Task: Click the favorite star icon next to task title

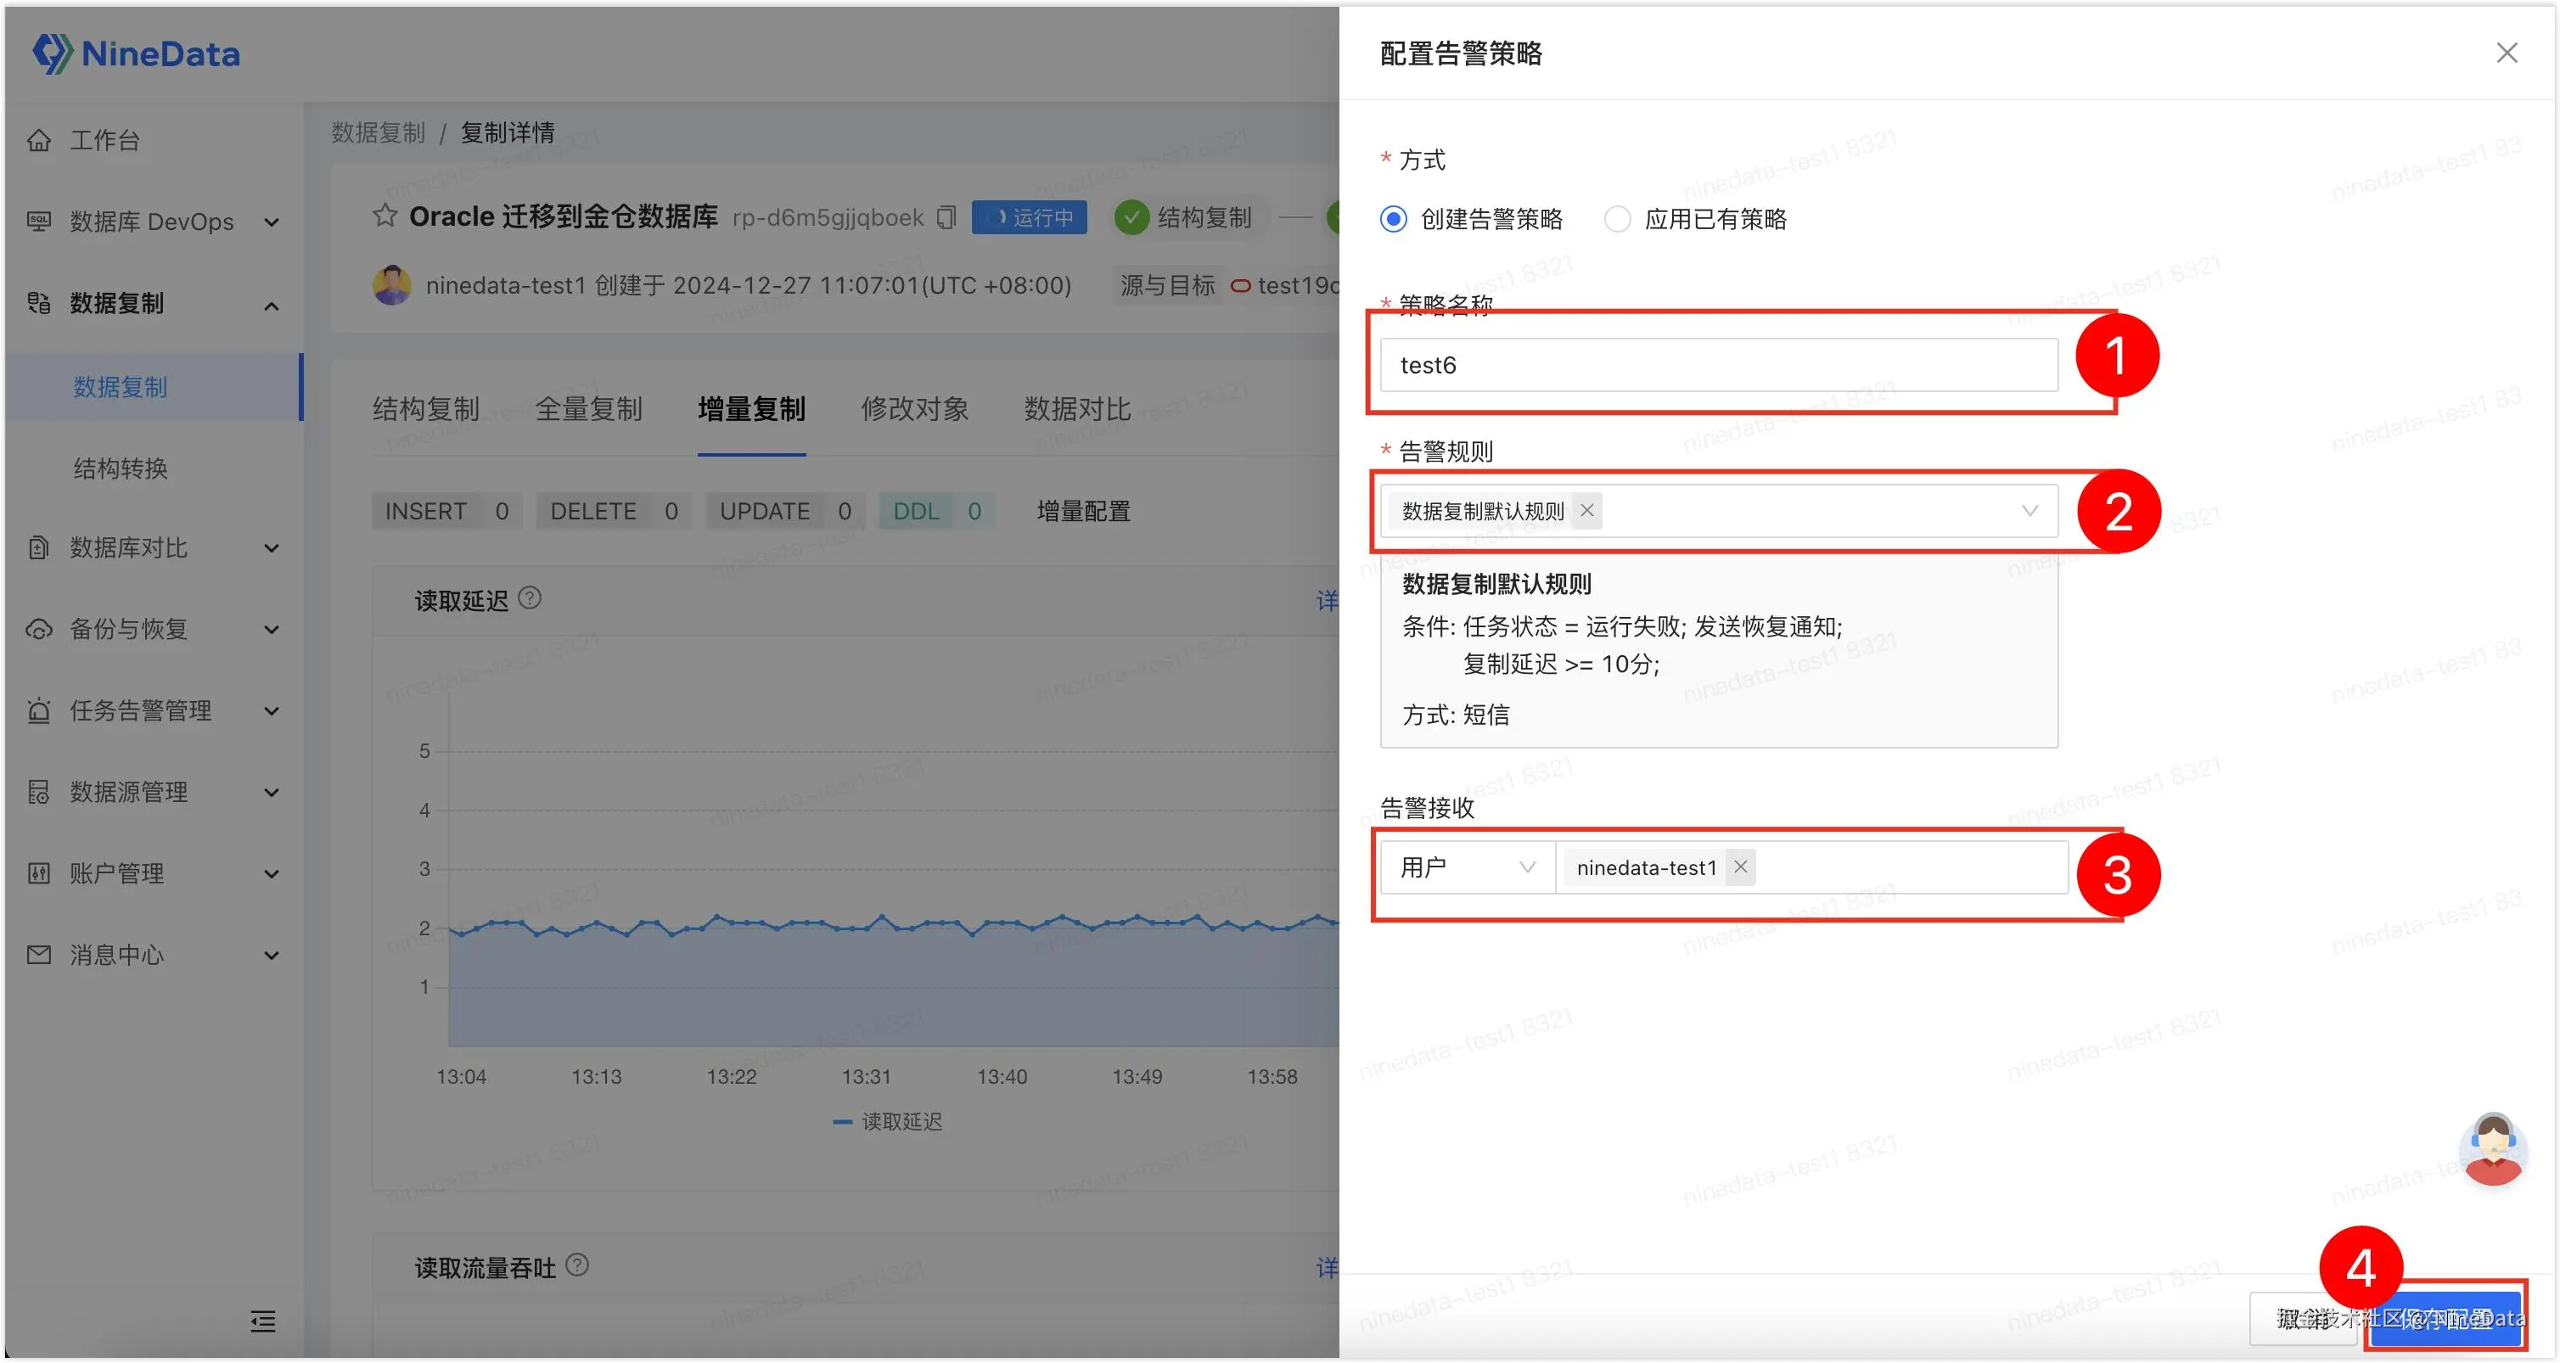Action: coord(385,216)
